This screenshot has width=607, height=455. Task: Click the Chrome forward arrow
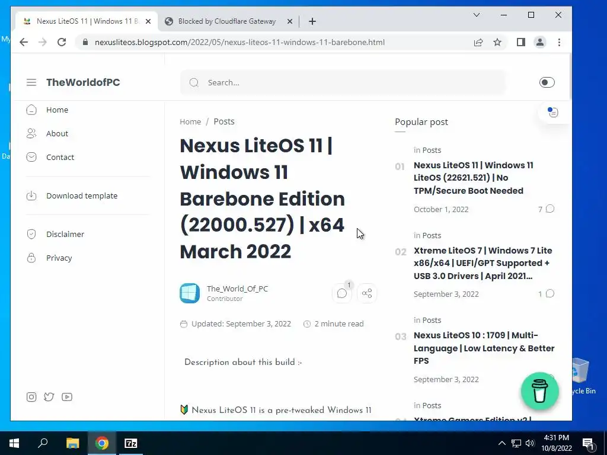click(43, 42)
